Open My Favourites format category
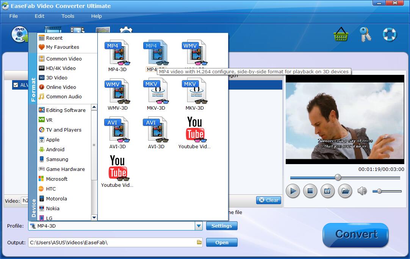 coord(67,47)
